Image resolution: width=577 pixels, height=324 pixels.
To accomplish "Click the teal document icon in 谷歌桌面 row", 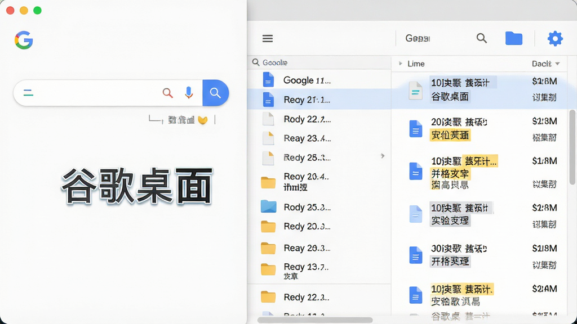I will click(415, 91).
